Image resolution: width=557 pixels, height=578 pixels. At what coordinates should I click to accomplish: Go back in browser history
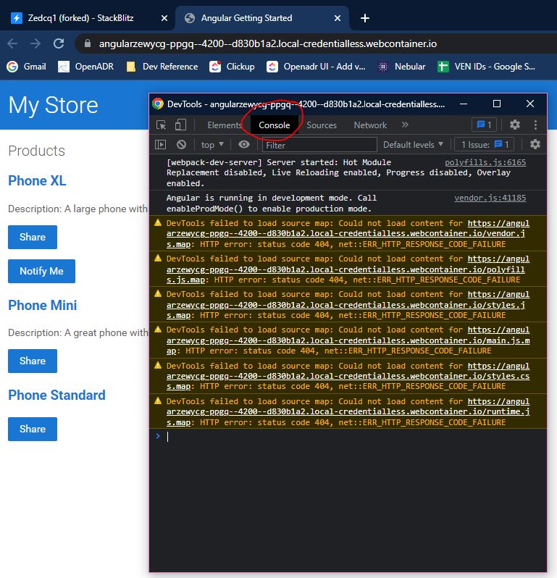point(12,43)
